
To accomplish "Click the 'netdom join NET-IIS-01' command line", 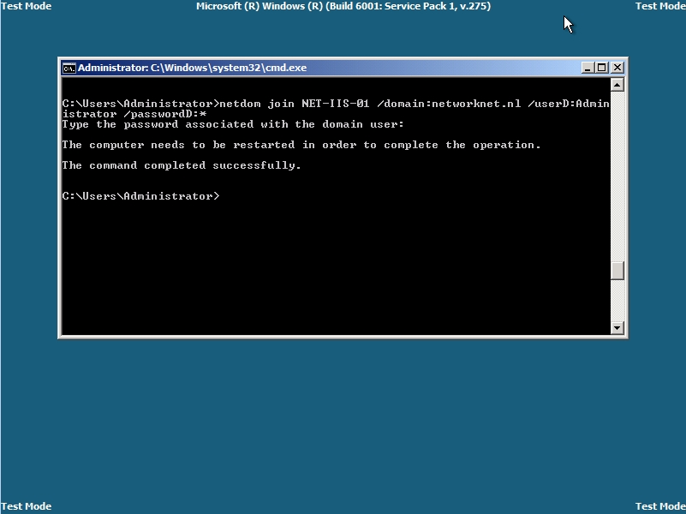I will (336, 104).
